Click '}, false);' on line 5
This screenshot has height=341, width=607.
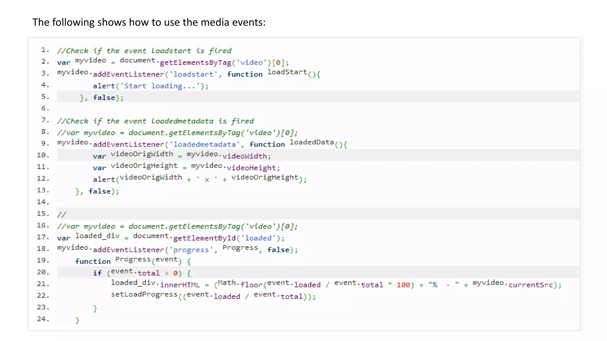pos(102,98)
